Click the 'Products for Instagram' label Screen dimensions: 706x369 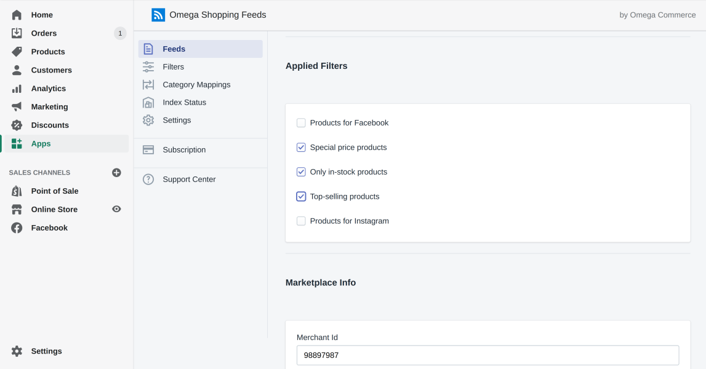350,221
